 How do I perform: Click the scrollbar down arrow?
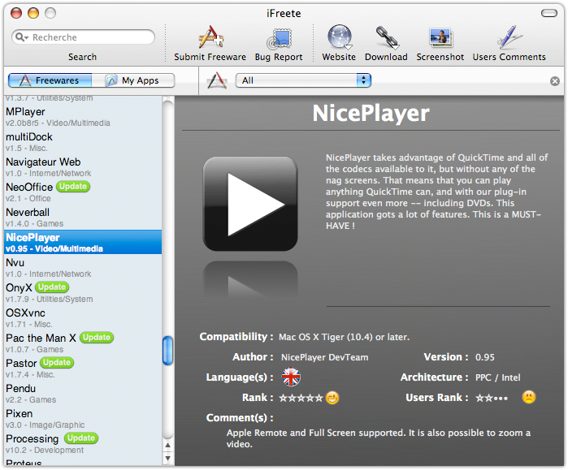tap(167, 459)
